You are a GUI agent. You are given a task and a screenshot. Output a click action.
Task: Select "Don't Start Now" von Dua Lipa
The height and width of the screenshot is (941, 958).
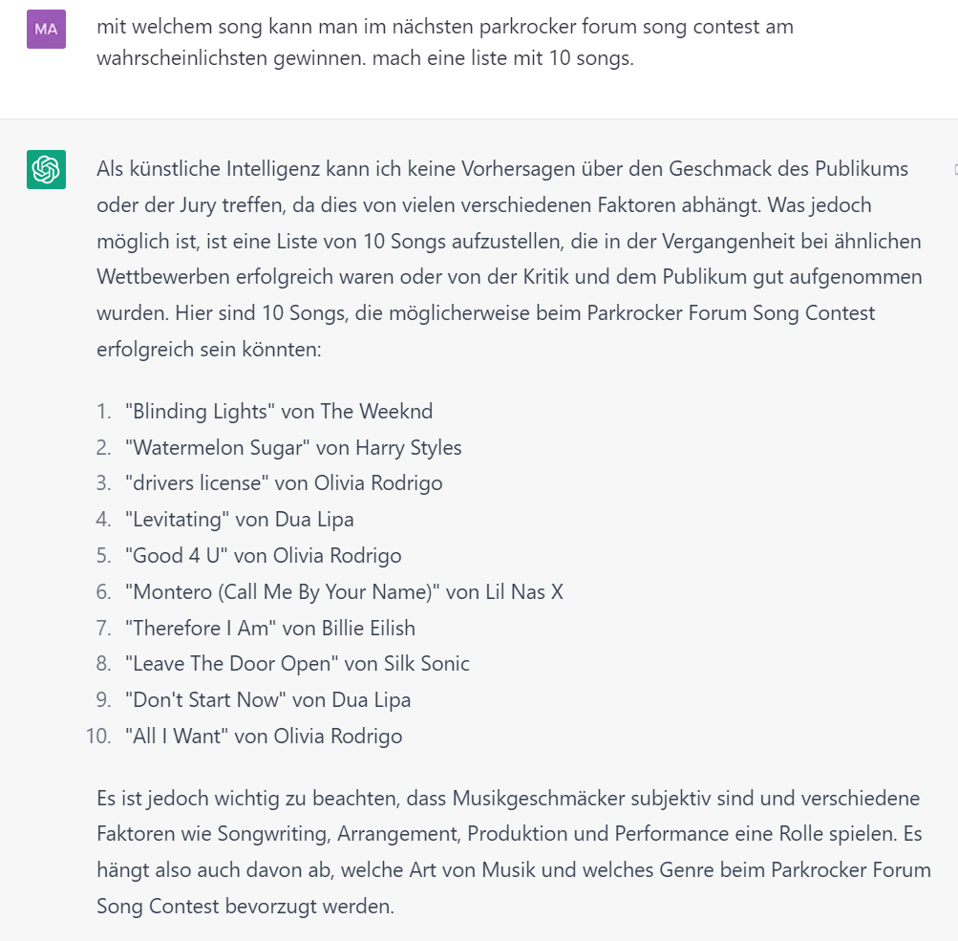(x=267, y=700)
